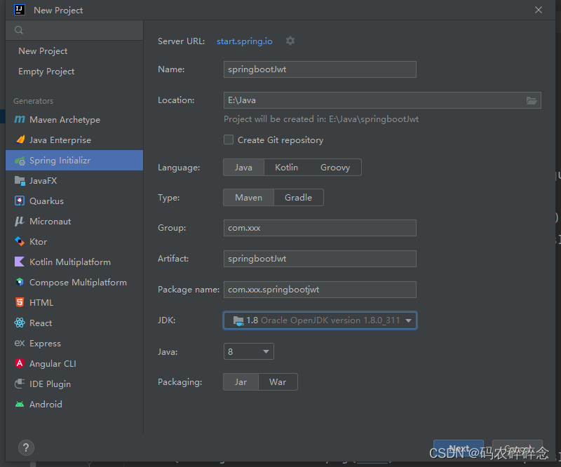
Task: Select Empty Project in sidebar
Action: point(74,72)
